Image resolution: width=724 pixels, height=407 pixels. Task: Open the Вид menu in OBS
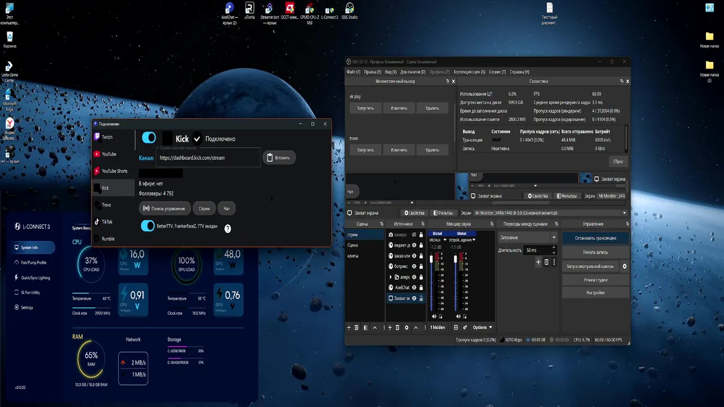tap(390, 72)
